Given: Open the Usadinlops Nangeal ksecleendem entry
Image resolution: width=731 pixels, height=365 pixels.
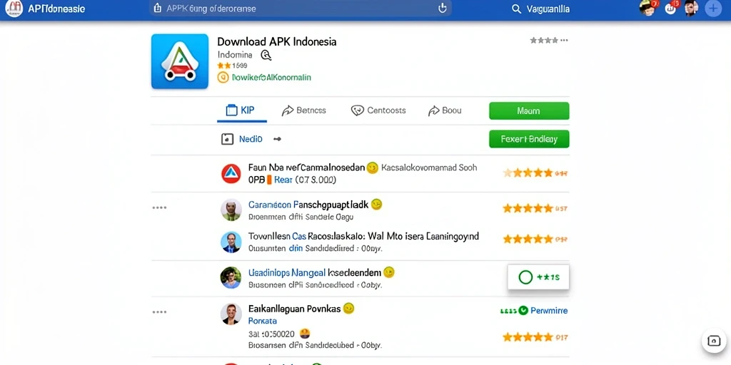Looking at the screenshot, I should pos(315,272).
